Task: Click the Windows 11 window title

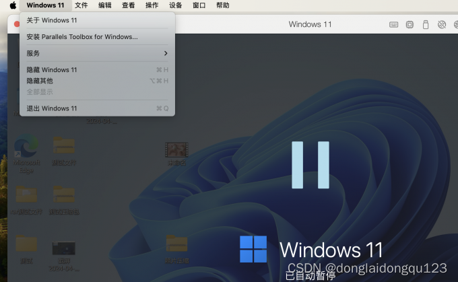Action: click(x=310, y=24)
